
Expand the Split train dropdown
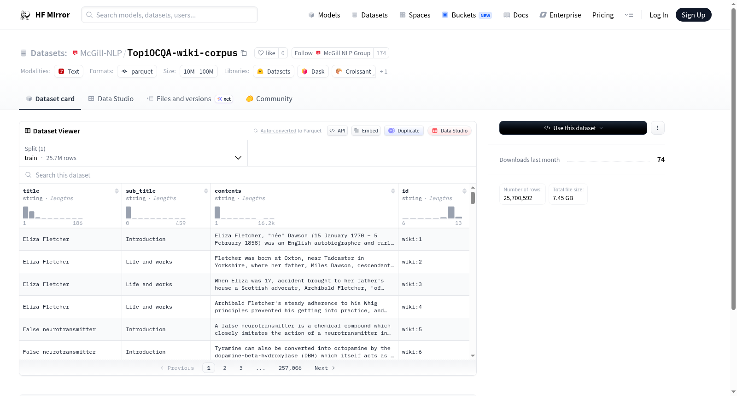pos(134,153)
